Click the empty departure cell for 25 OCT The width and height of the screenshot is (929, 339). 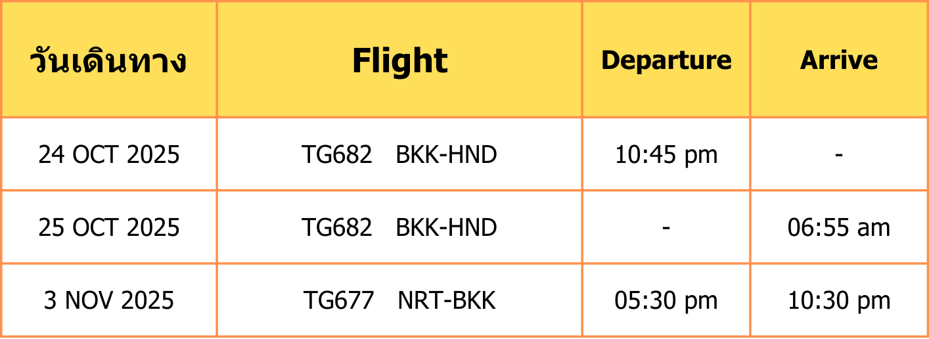pyautogui.click(x=666, y=227)
